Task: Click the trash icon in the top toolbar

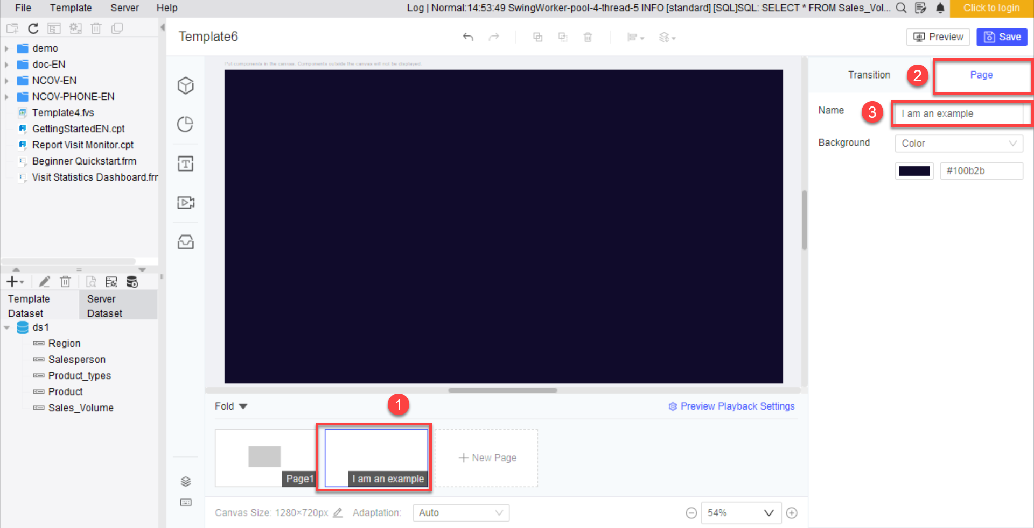Action: coord(588,37)
